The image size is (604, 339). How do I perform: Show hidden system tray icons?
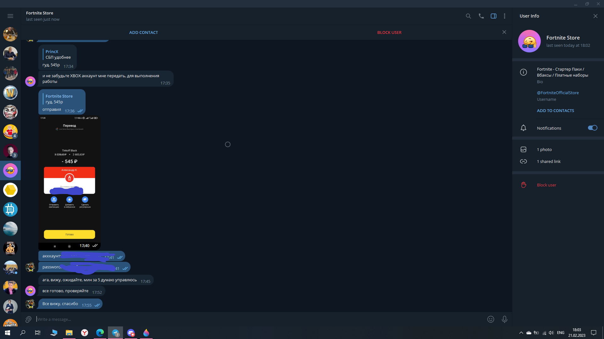click(x=521, y=333)
